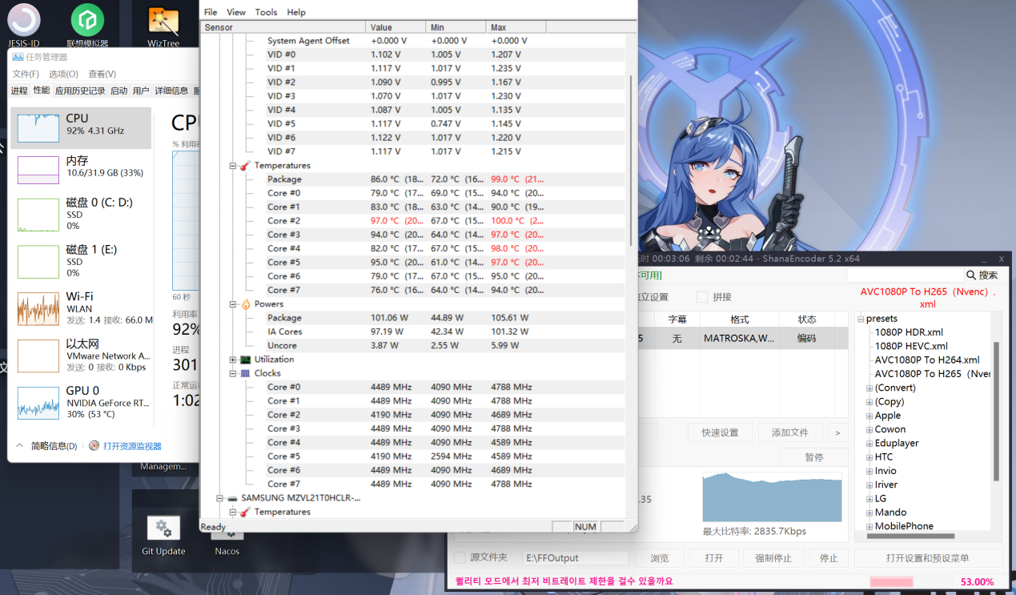Toggle the 拼接 checkbox in ShanaEncoder
The height and width of the screenshot is (595, 1016).
coord(702,297)
